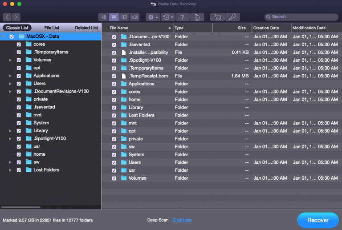Uncheck the MacOSX - Data root checkbox
342x230 pixels.
(x=12, y=36)
